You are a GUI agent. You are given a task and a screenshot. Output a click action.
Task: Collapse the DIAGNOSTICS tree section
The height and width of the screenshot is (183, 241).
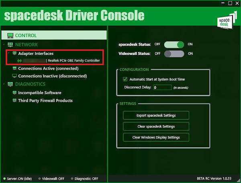pyautogui.click(x=4, y=84)
